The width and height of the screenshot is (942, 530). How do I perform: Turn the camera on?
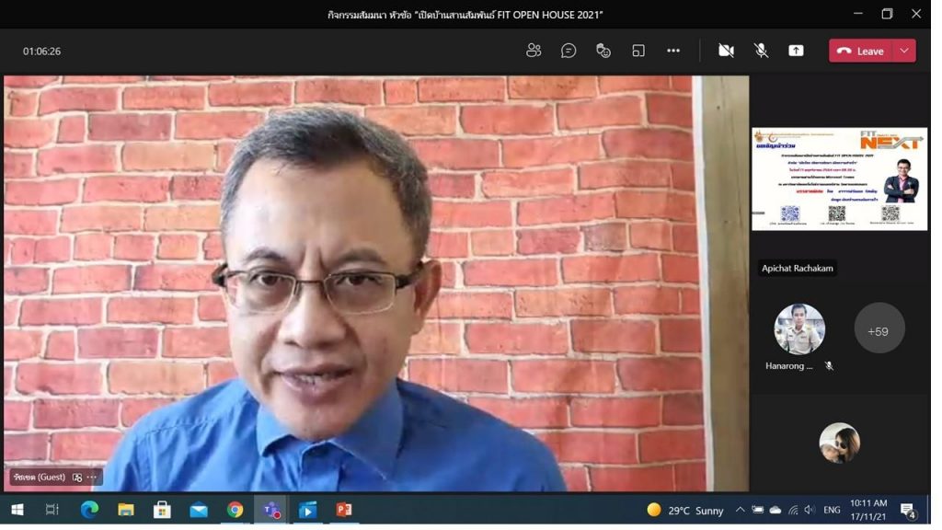(x=726, y=51)
